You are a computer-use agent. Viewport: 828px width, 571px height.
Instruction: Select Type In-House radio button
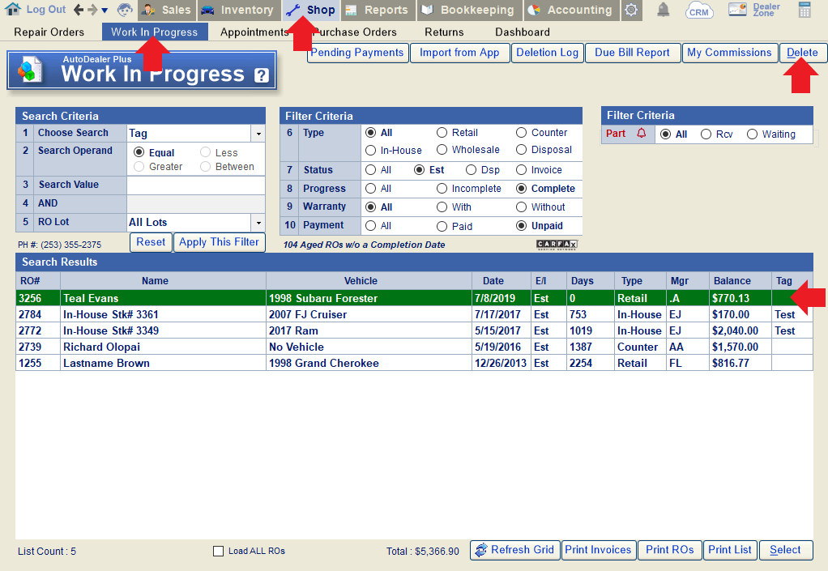(371, 151)
